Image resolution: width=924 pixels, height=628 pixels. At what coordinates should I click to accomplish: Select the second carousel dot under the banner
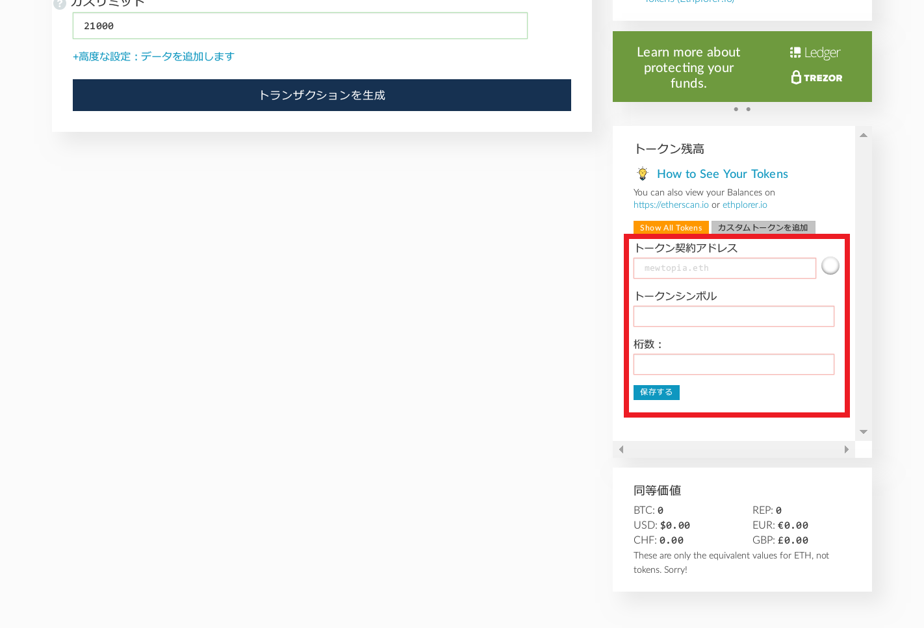click(x=748, y=109)
